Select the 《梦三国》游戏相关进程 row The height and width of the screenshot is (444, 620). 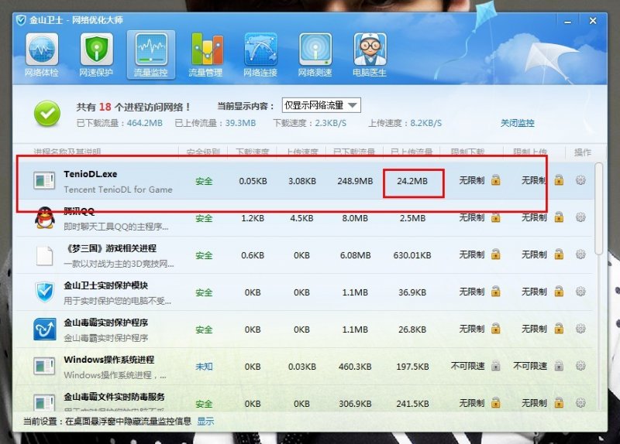304,255
